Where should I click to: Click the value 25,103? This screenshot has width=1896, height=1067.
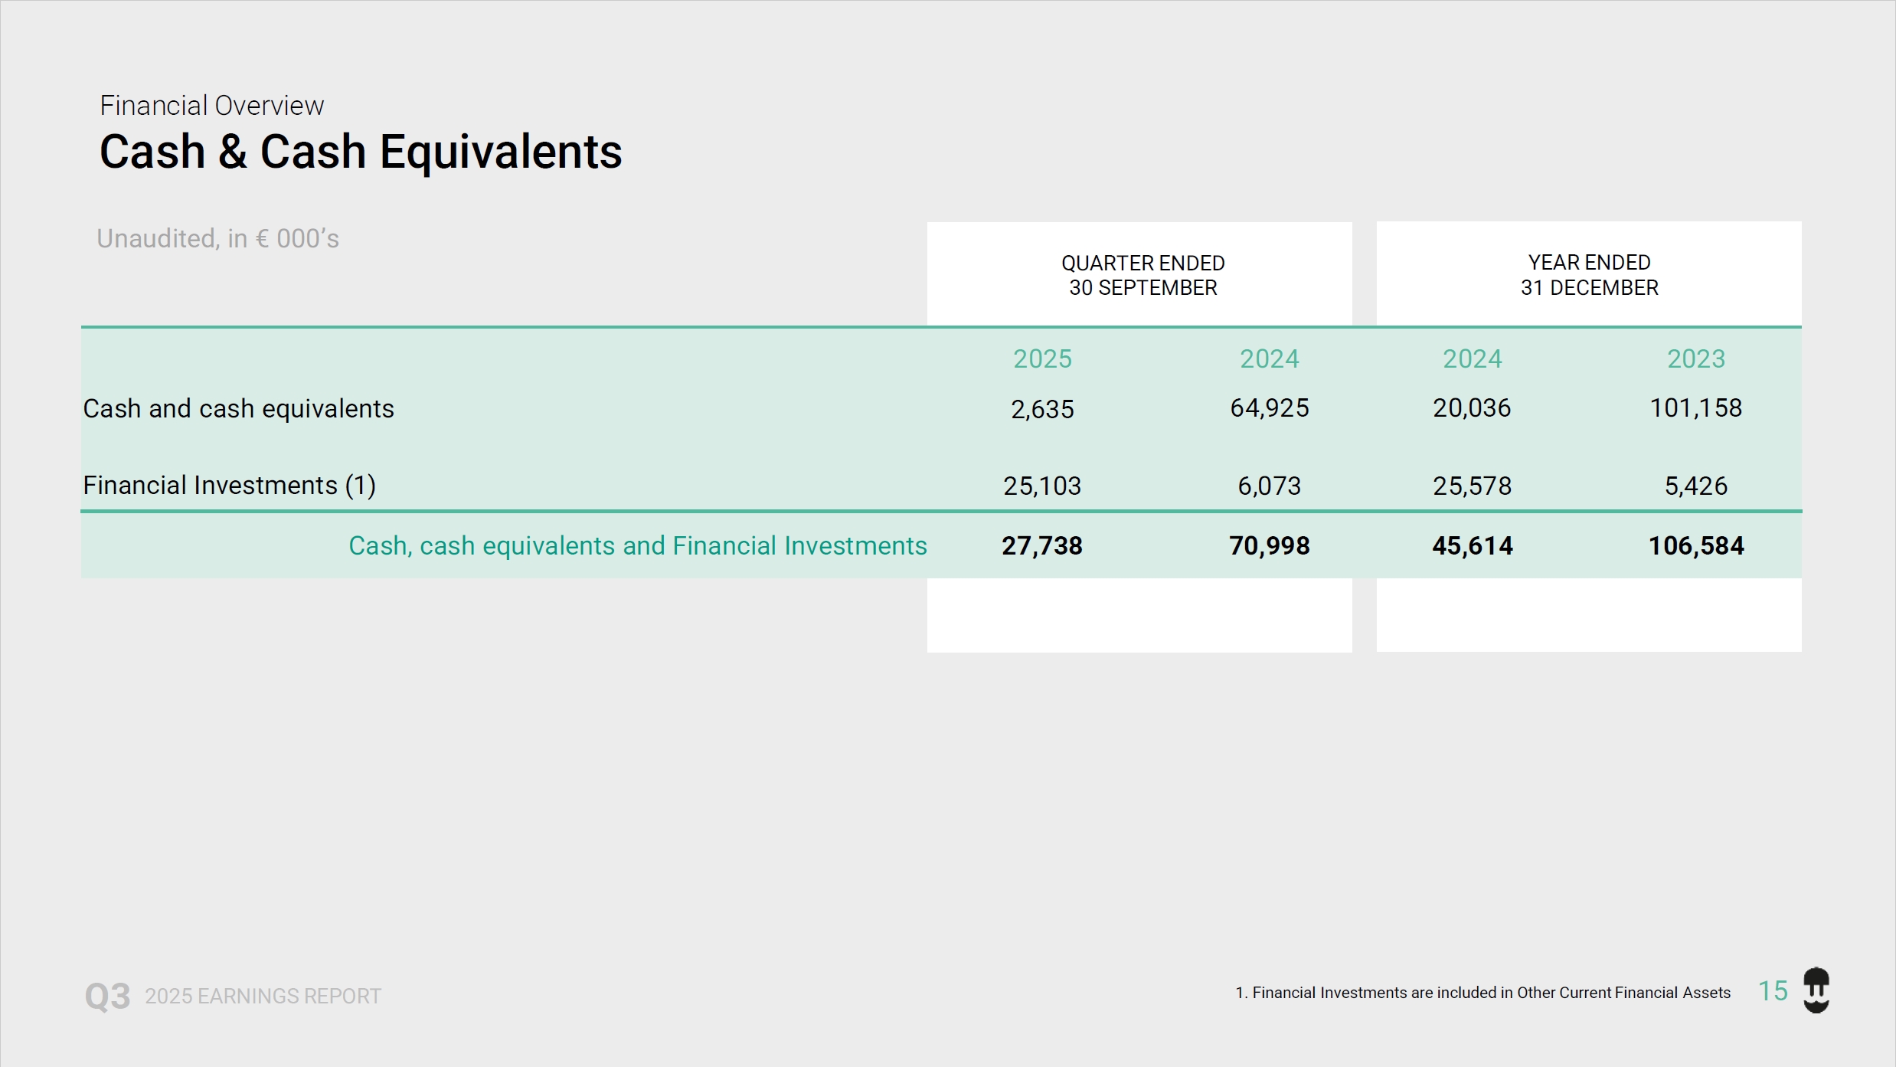(1041, 486)
